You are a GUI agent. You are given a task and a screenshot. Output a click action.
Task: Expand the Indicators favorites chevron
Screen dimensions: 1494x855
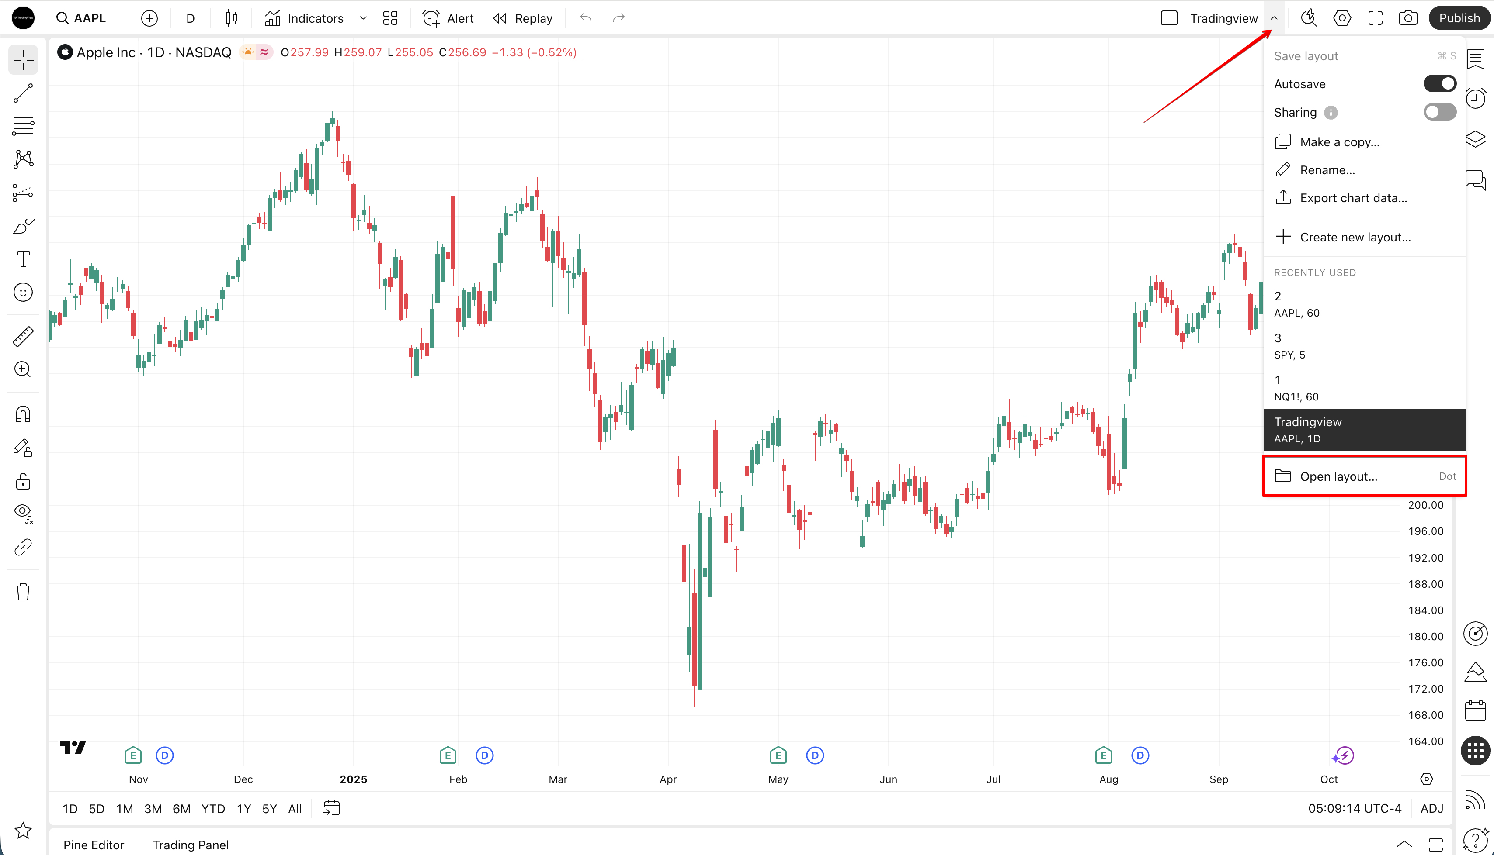click(363, 18)
